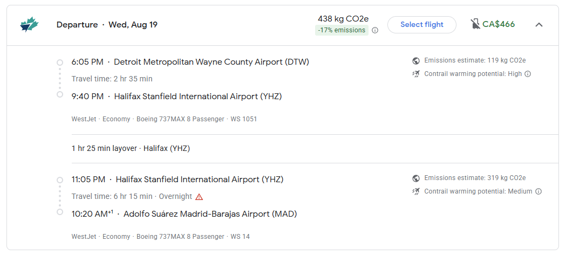Click the WS 1051 flight info line
This screenshot has height=255, width=566.
tap(164, 119)
